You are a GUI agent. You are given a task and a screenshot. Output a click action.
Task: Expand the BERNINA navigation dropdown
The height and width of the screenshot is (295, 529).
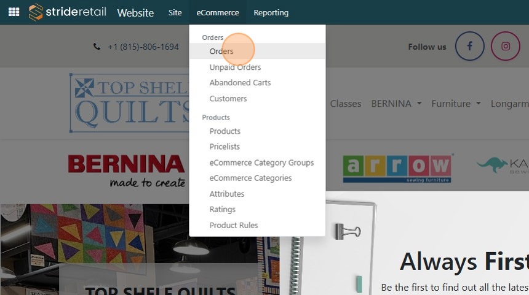(396, 104)
